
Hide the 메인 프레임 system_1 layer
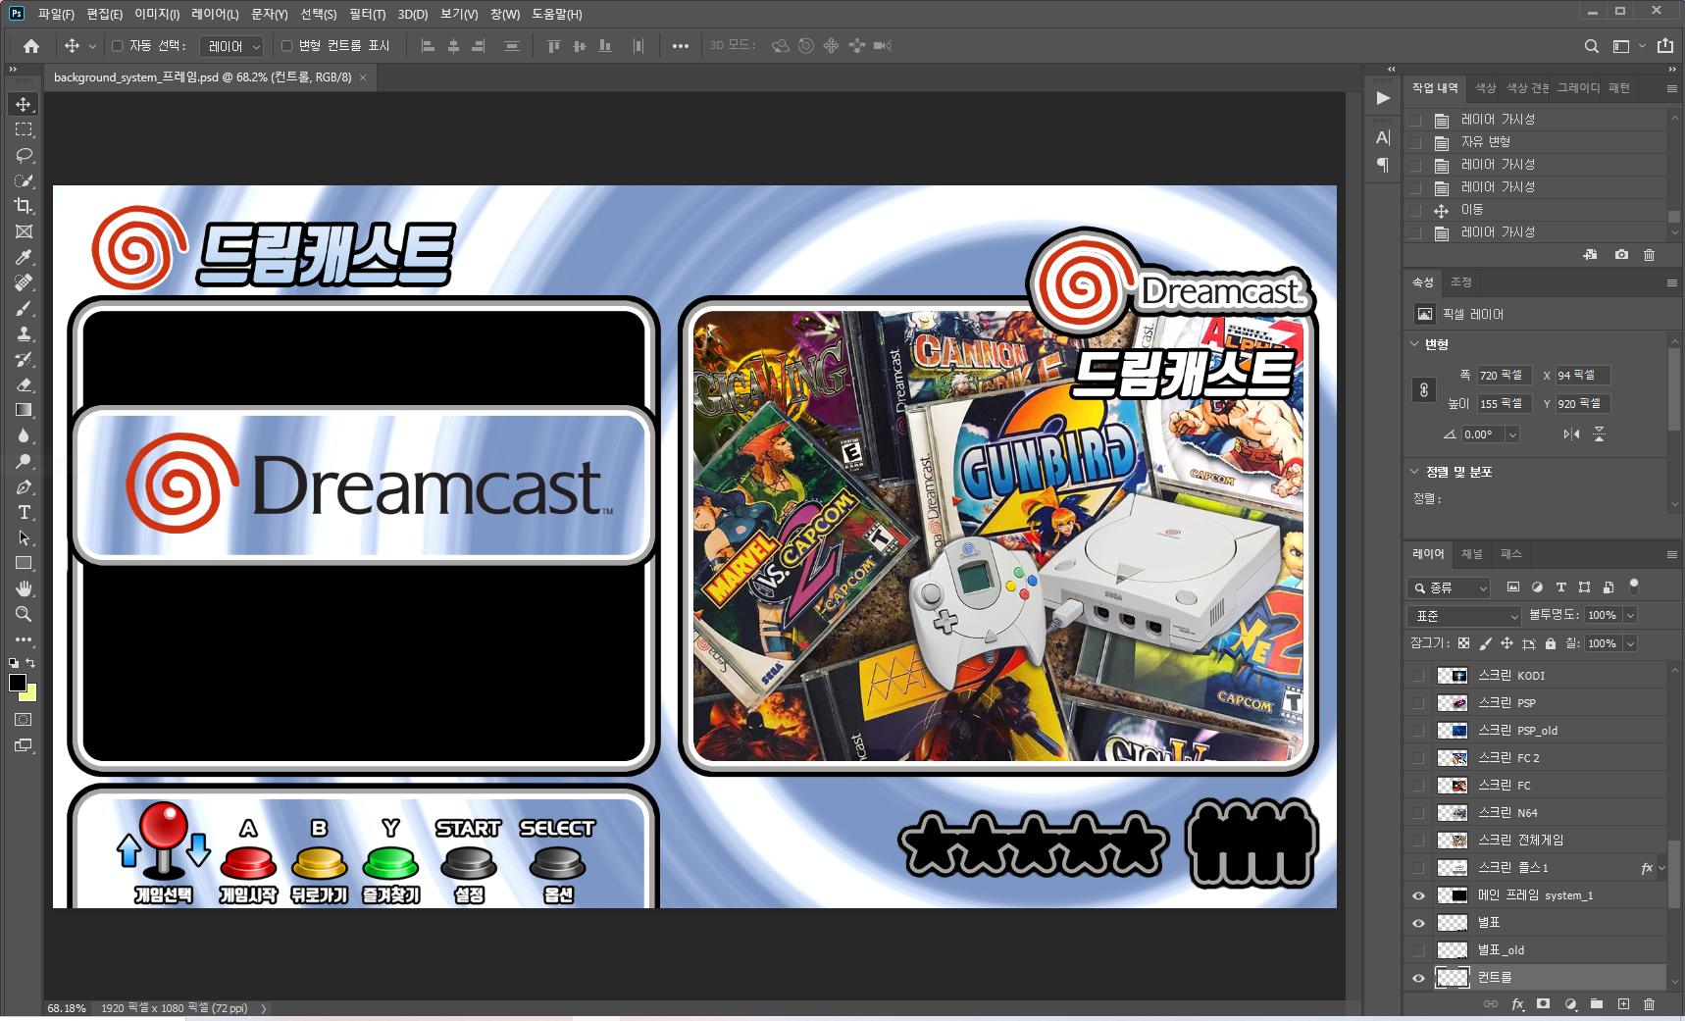pos(1418,895)
